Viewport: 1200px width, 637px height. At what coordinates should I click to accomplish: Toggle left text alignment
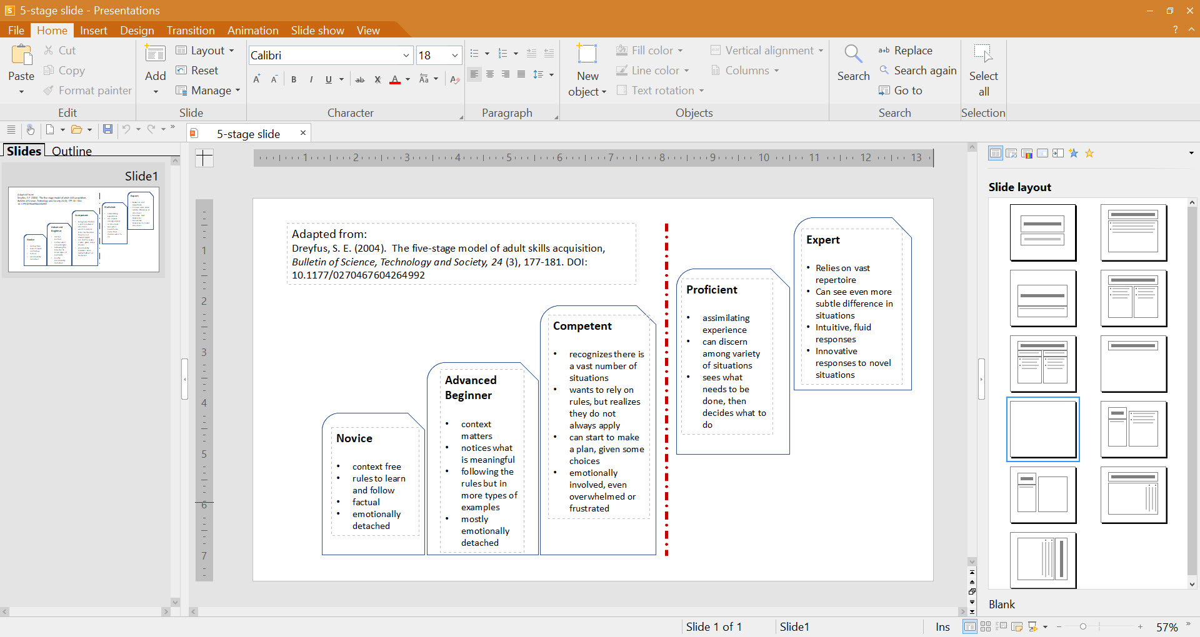click(474, 74)
